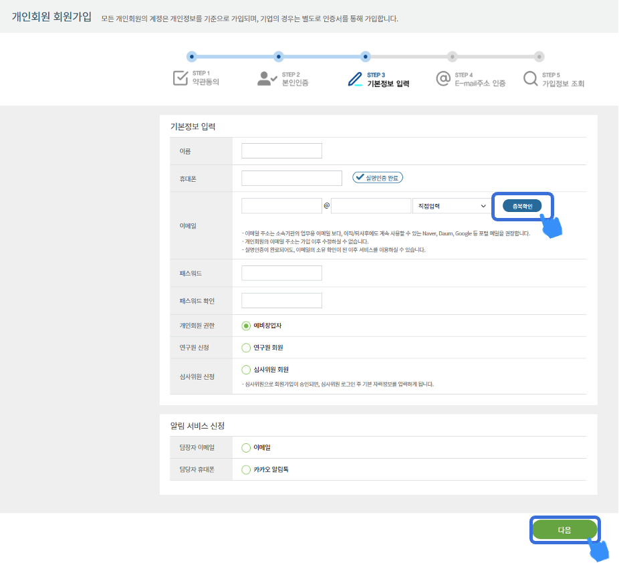Click the last progress dot on step bar

(x=539, y=57)
